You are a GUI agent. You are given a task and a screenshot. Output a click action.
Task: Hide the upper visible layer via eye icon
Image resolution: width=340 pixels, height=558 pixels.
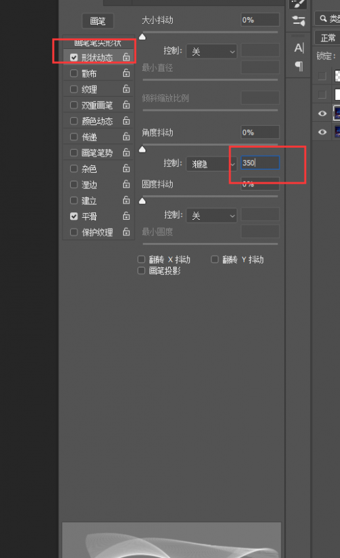pos(322,114)
